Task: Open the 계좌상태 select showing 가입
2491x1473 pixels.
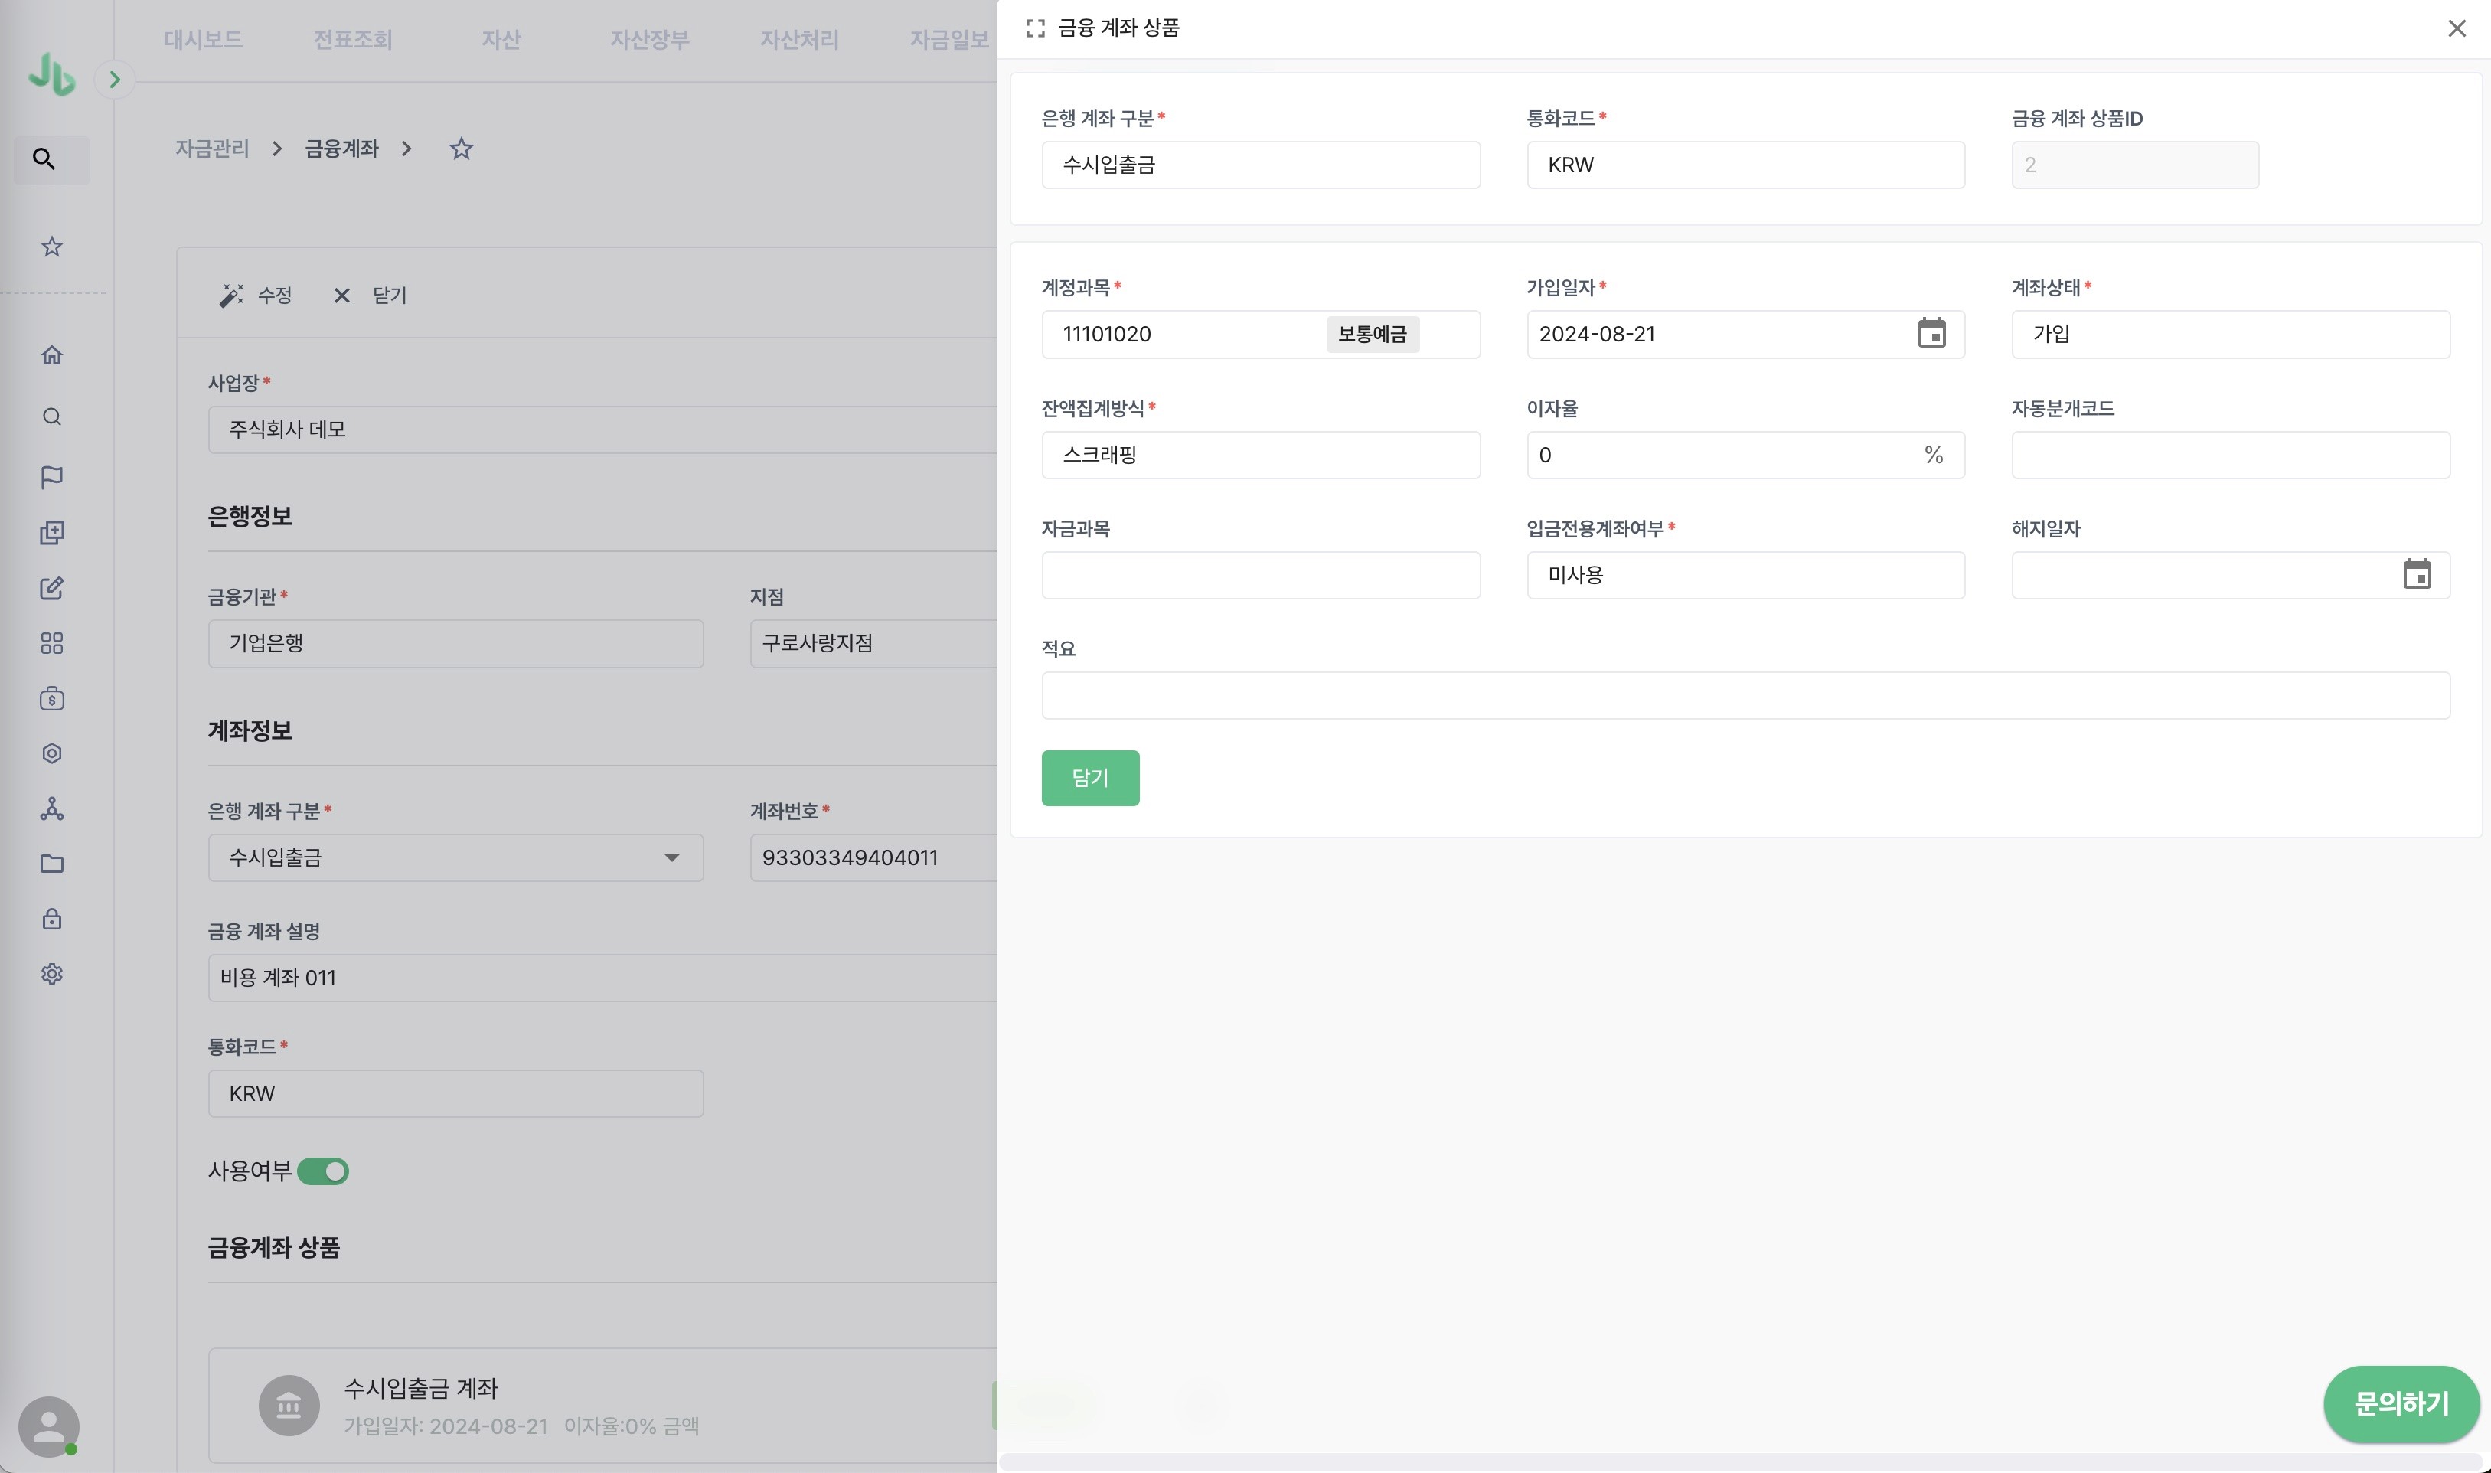Action: tap(2229, 335)
